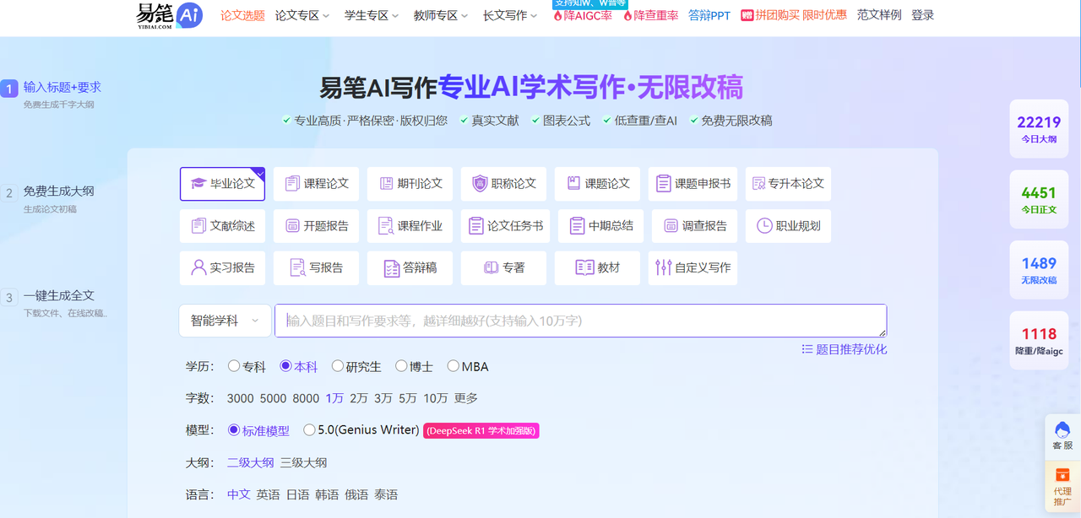Choose 泰语 as writing language
The image size is (1081, 518).
click(386, 494)
